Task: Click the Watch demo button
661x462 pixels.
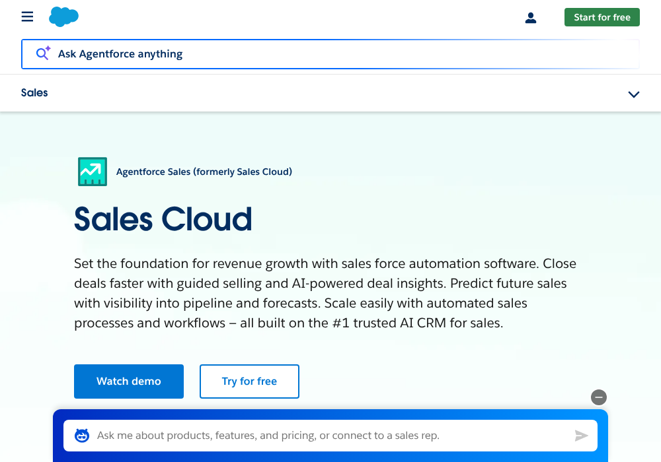Action: click(x=128, y=381)
